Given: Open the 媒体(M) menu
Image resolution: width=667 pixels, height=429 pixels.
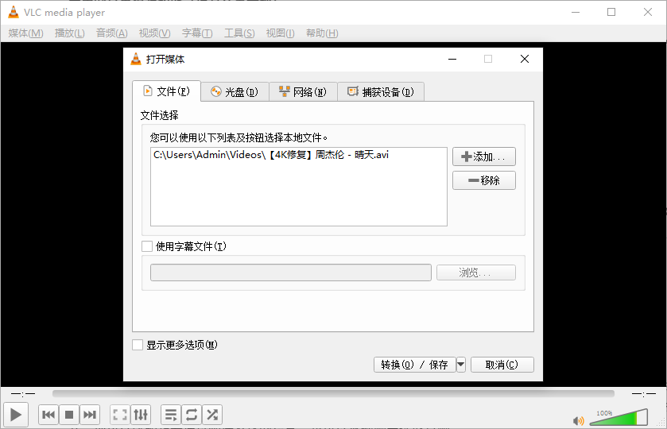Looking at the screenshot, I should [26, 33].
